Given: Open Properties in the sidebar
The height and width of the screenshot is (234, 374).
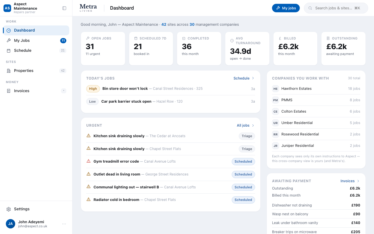Looking at the screenshot, I should [36, 71].
